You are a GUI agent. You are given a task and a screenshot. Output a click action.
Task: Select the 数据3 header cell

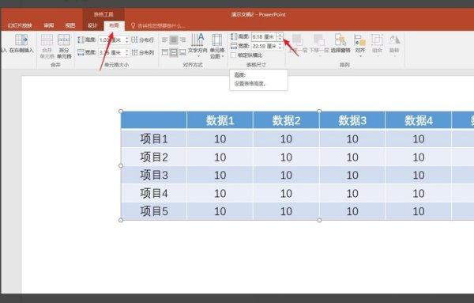(352, 120)
